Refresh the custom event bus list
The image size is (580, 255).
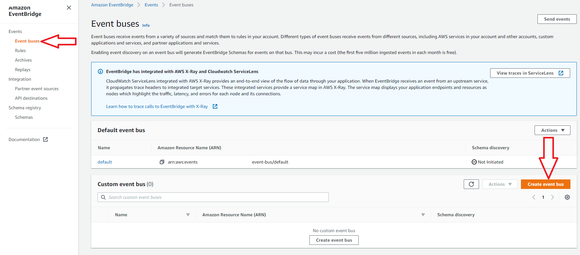471,184
